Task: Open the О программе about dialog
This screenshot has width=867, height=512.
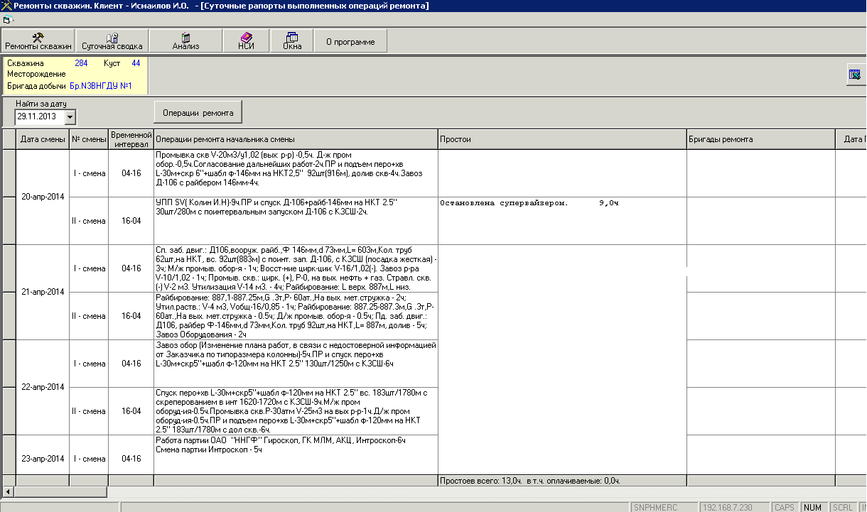Action: click(350, 41)
